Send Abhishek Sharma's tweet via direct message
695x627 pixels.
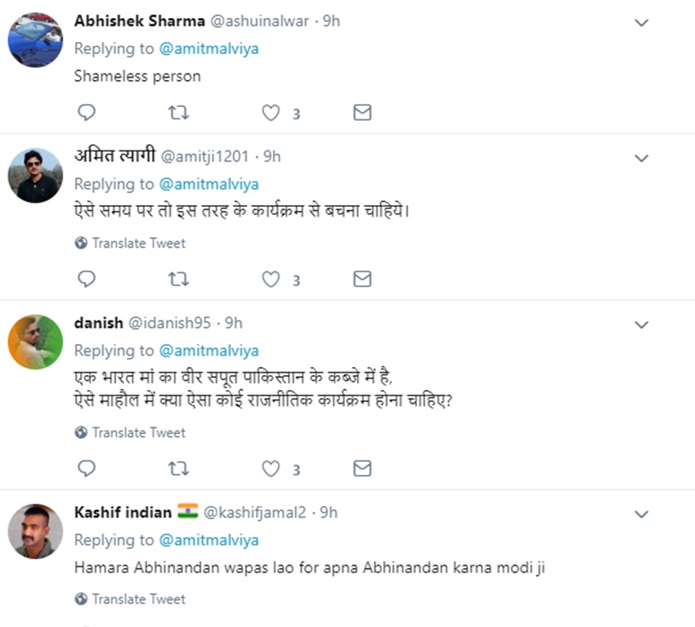click(x=362, y=113)
